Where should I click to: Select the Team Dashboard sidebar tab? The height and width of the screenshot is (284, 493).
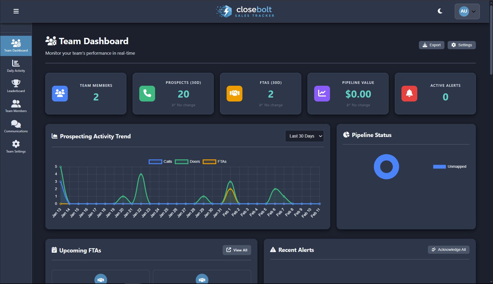[16, 46]
